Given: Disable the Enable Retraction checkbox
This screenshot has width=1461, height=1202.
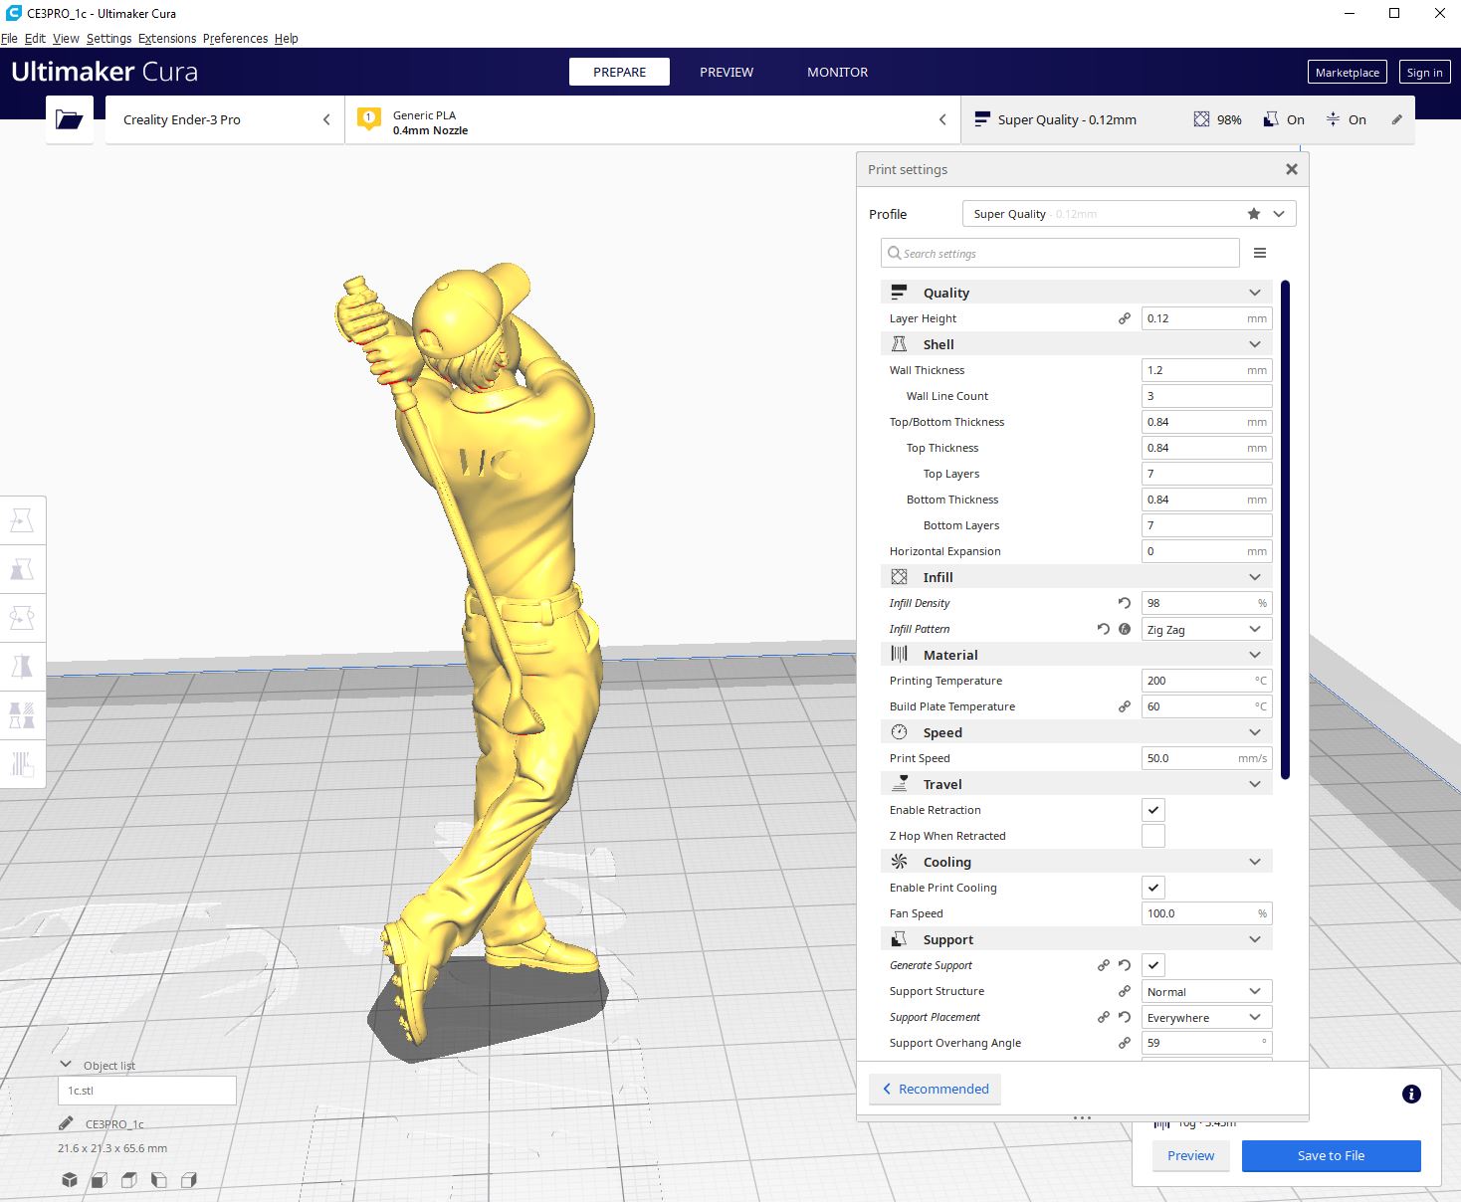Looking at the screenshot, I should click(1152, 810).
